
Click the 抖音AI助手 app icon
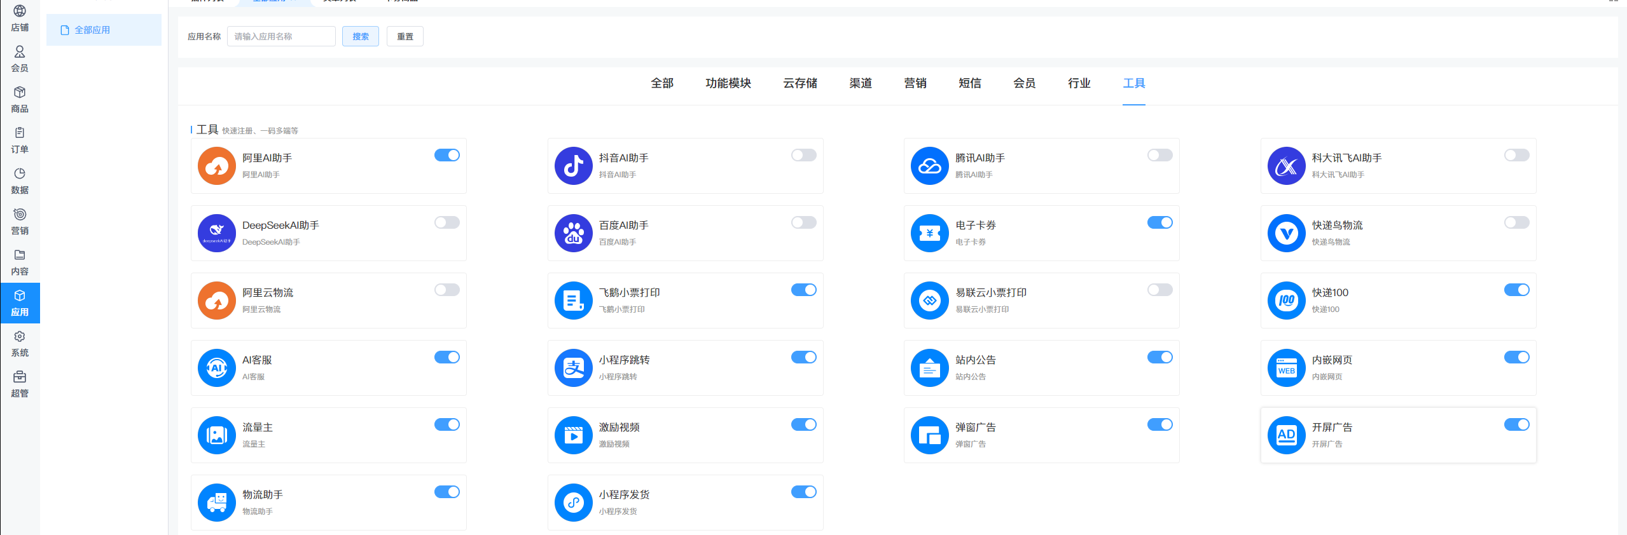(574, 166)
